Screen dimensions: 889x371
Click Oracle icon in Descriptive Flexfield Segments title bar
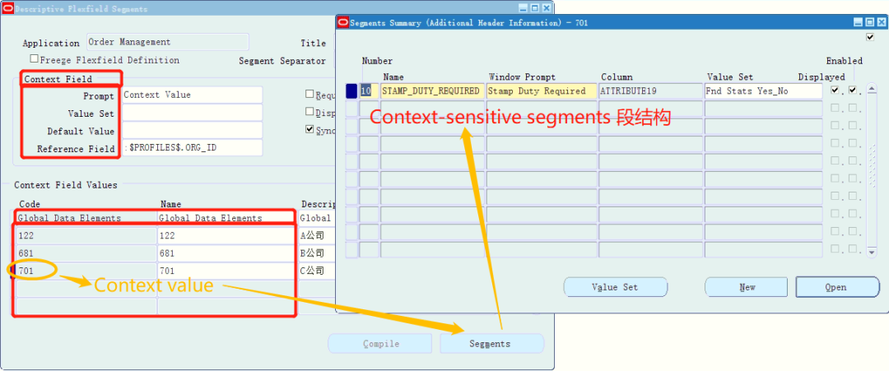[x=7, y=8]
